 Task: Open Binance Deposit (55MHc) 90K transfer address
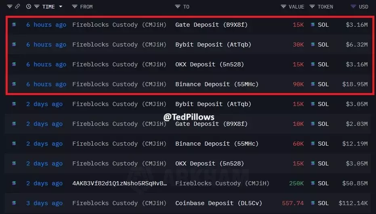coord(216,84)
